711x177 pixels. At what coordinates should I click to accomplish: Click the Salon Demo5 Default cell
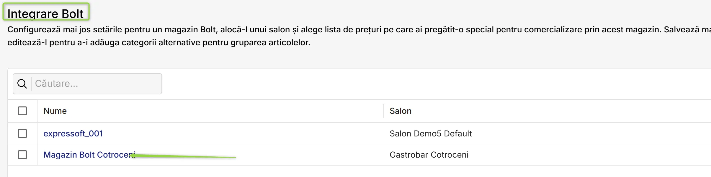pyautogui.click(x=431, y=133)
